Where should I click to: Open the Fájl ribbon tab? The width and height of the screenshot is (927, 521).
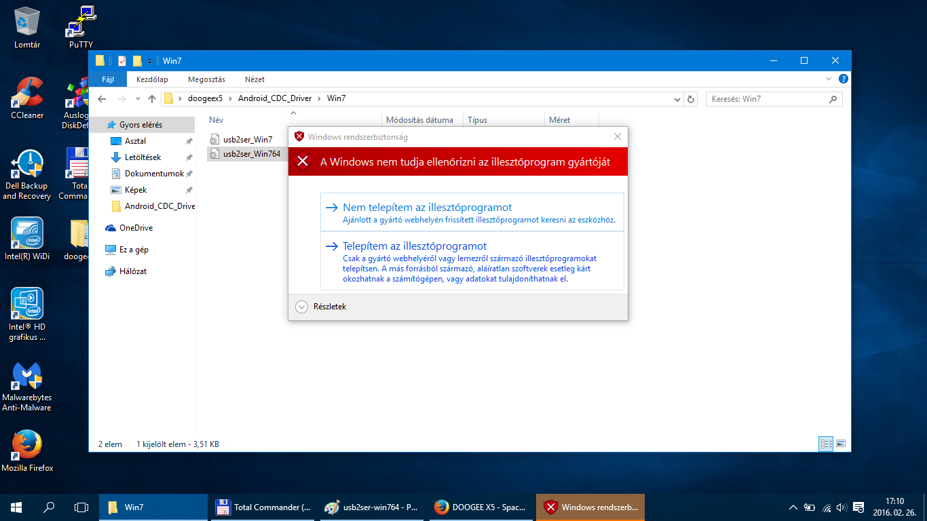click(108, 79)
